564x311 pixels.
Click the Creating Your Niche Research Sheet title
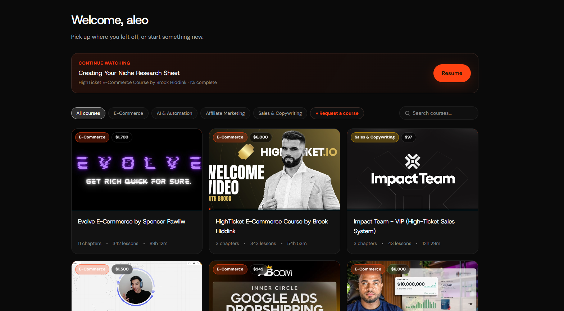click(x=129, y=73)
